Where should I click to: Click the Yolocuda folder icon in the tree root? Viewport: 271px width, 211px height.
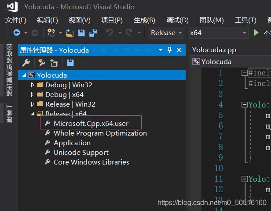[x=31, y=75]
